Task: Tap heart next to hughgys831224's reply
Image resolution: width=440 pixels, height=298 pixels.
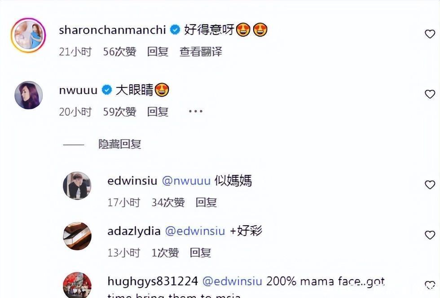Action: click(x=430, y=285)
